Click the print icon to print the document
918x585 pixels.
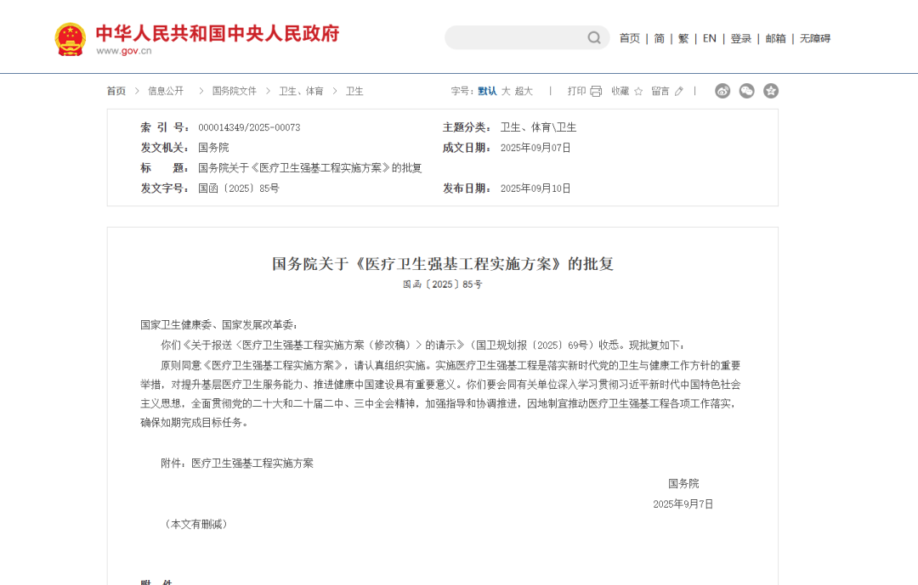coord(595,91)
